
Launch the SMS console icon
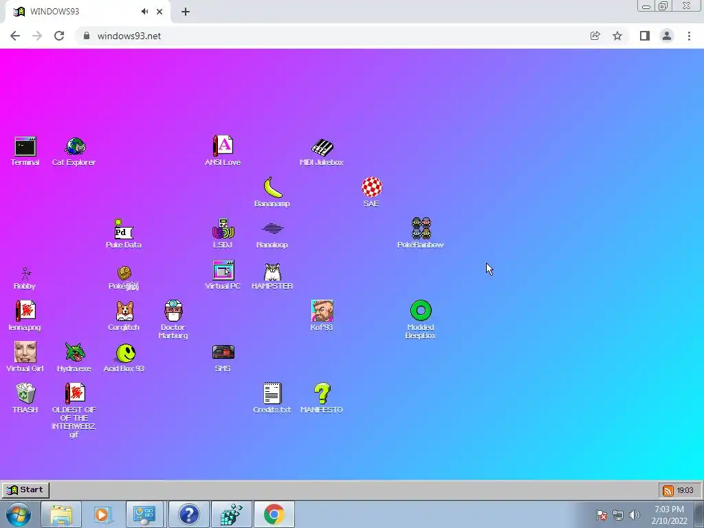(223, 358)
